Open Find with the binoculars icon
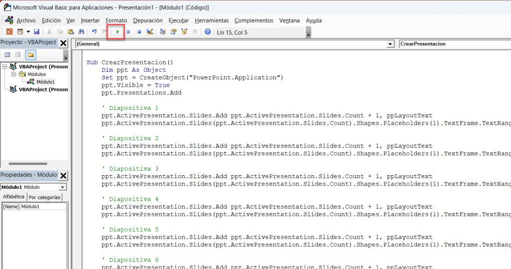This screenshot has width=511, height=269. point(81,32)
